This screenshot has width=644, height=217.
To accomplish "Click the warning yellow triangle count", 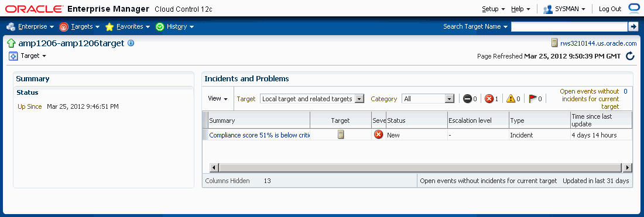I will pyautogui.click(x=513, y=98).
